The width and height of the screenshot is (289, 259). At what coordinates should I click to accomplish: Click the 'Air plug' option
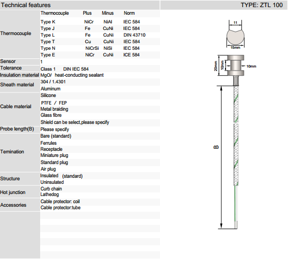pos(48,169)
